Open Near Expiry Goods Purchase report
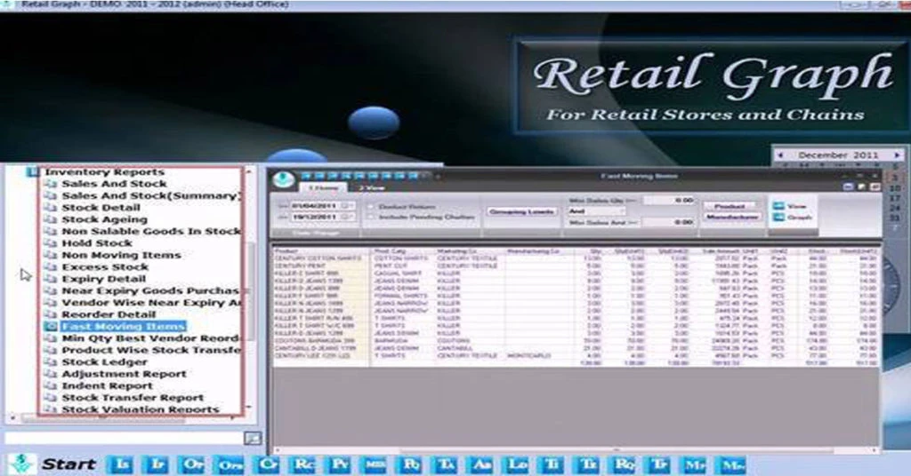911x476 pixels. pos(150,291)
